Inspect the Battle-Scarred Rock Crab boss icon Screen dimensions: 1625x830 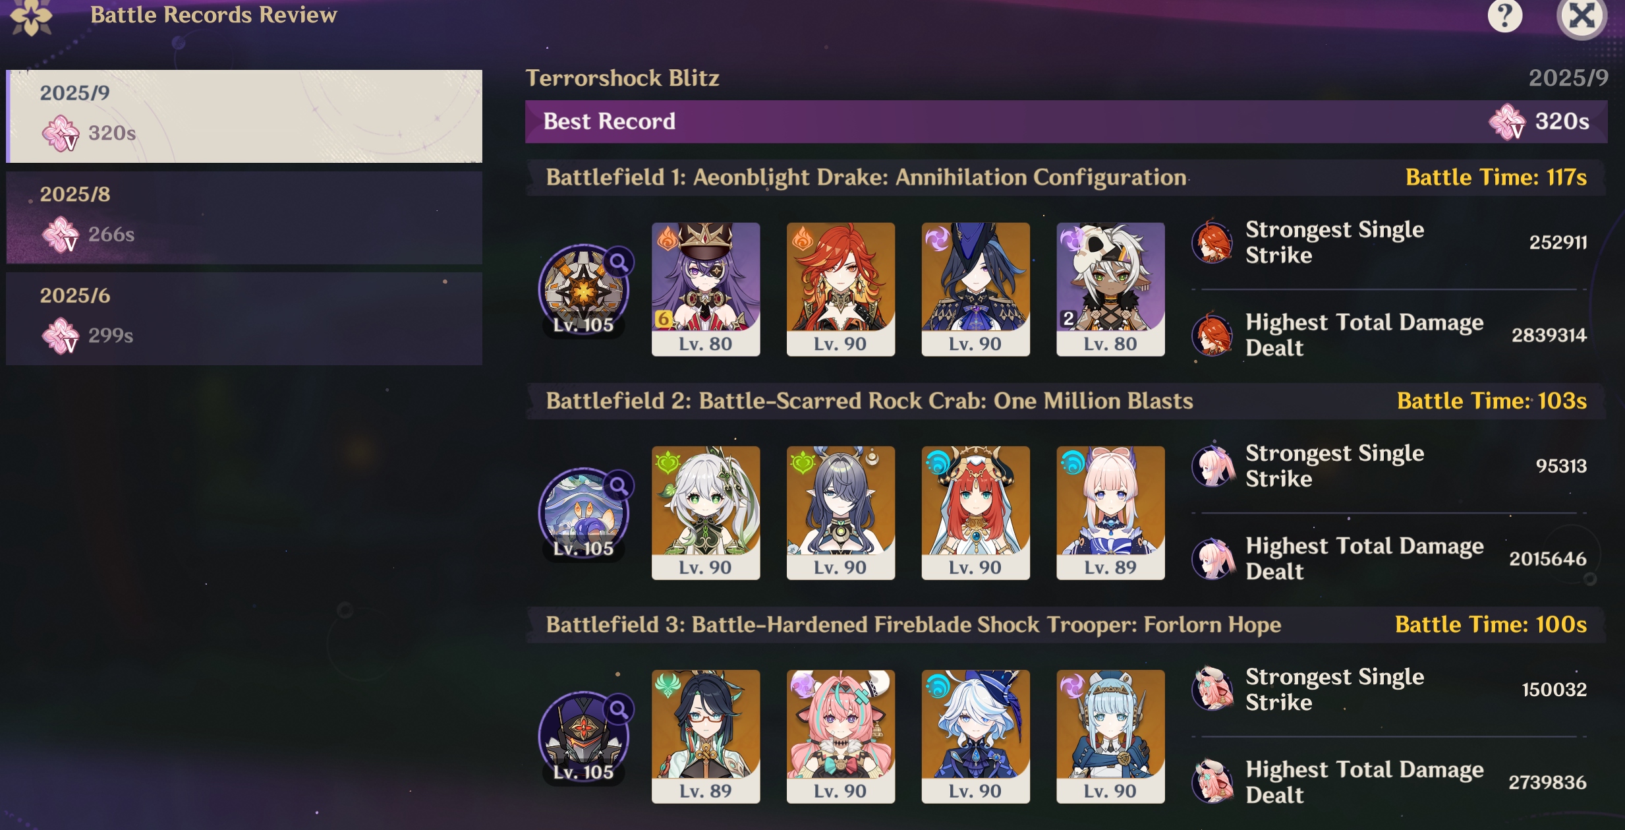pyautogui.click(x=583, y=514)
